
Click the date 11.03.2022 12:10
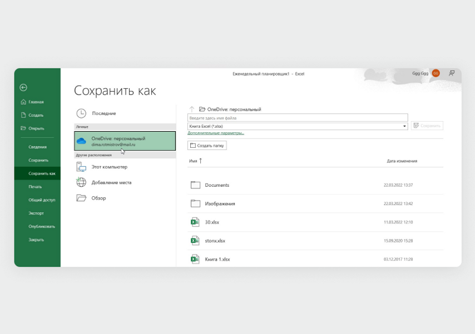(x=398, y=222)
